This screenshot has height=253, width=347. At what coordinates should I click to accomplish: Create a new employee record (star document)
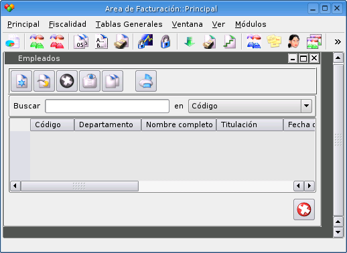[21, 81]
